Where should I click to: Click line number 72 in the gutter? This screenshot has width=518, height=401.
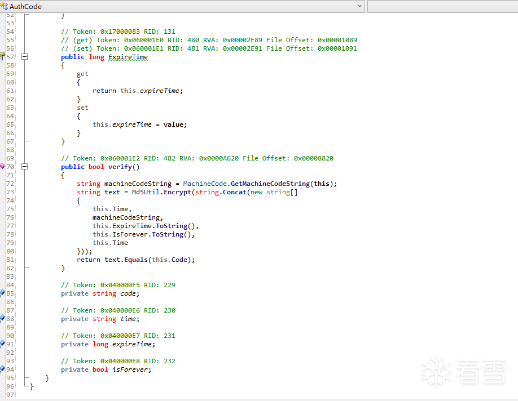point(10,184)
